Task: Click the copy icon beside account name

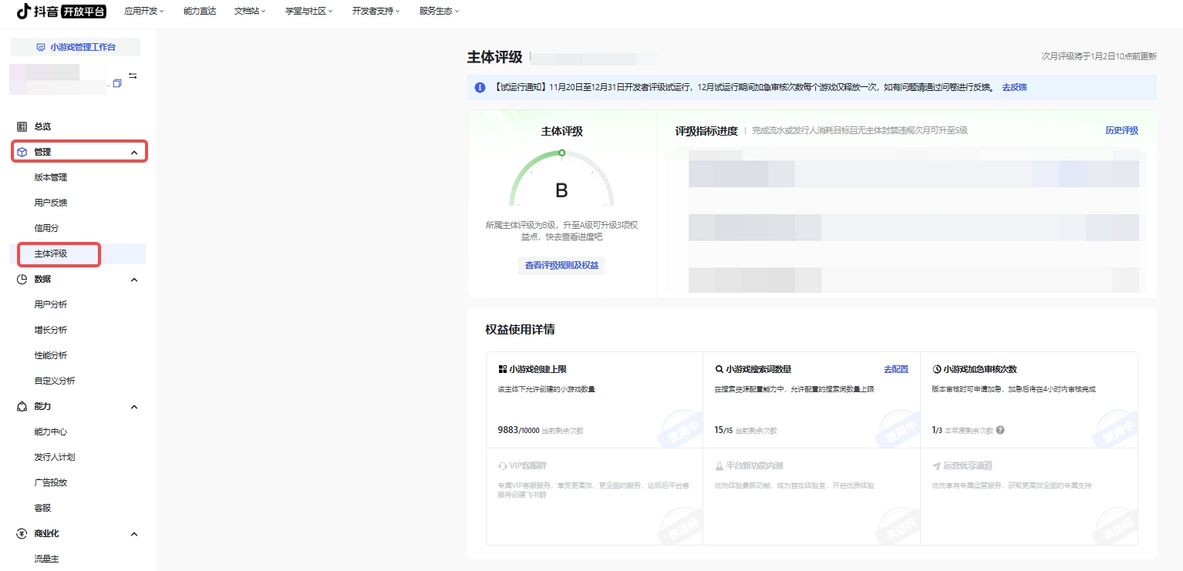Action: (117, 83)
